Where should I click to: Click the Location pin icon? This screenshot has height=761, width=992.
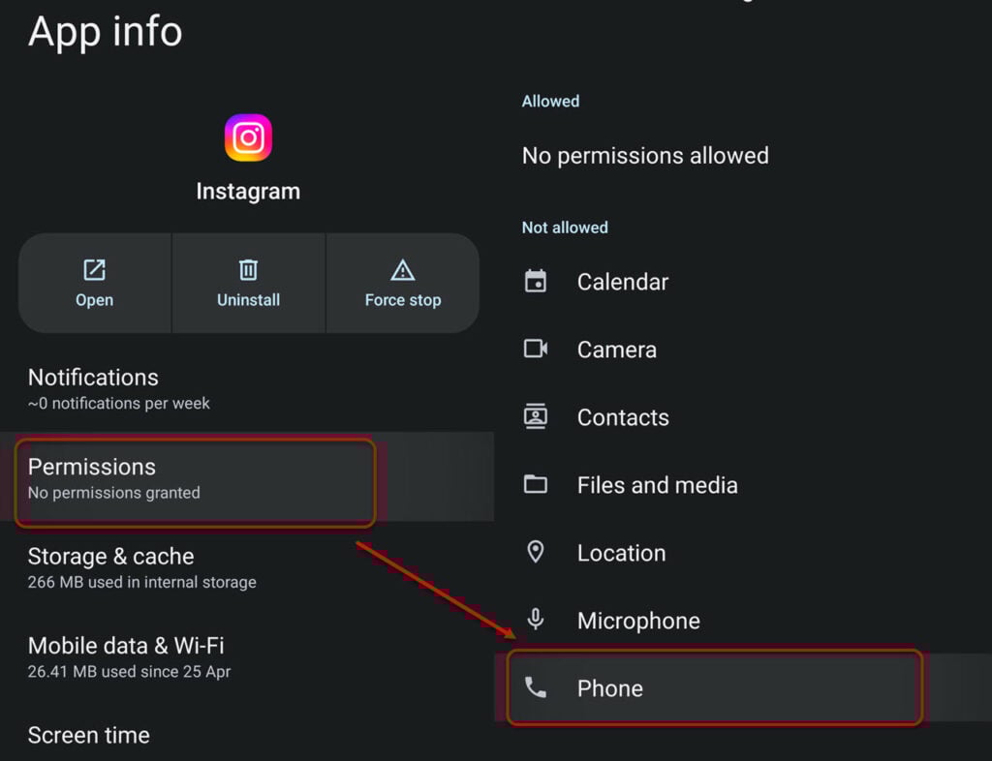535,552
